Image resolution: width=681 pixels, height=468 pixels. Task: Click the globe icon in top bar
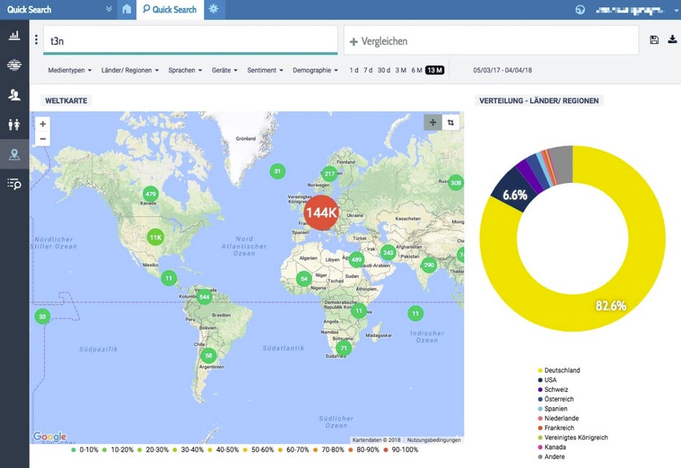[x=580, y=10]
